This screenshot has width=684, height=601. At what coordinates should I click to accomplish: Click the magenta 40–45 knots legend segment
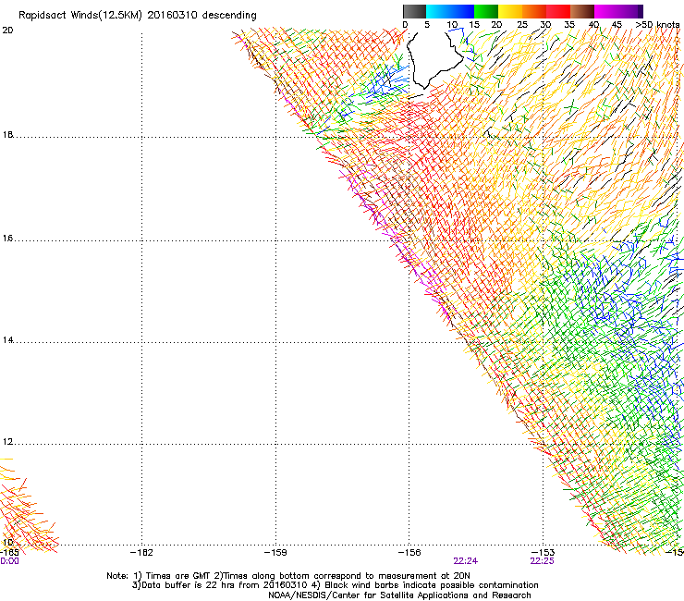[x=606, y=11]
